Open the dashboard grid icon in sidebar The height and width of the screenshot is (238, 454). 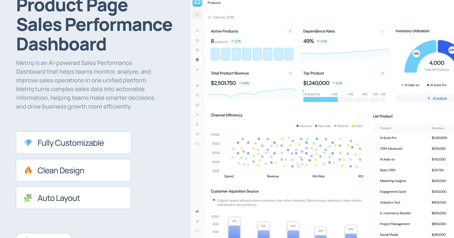point(197,31)
